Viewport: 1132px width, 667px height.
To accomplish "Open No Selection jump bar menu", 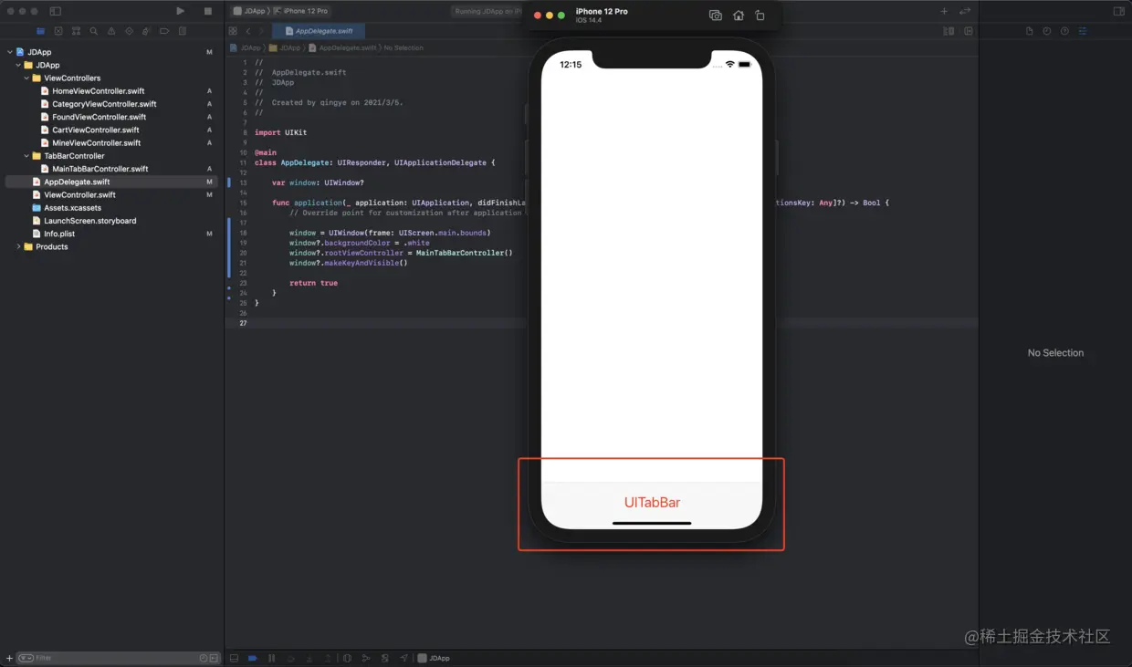I will point(403,47).
